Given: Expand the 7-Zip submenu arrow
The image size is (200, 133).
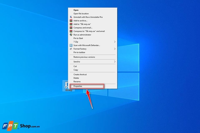Looking at the screenshot, I should coord(115,42).
